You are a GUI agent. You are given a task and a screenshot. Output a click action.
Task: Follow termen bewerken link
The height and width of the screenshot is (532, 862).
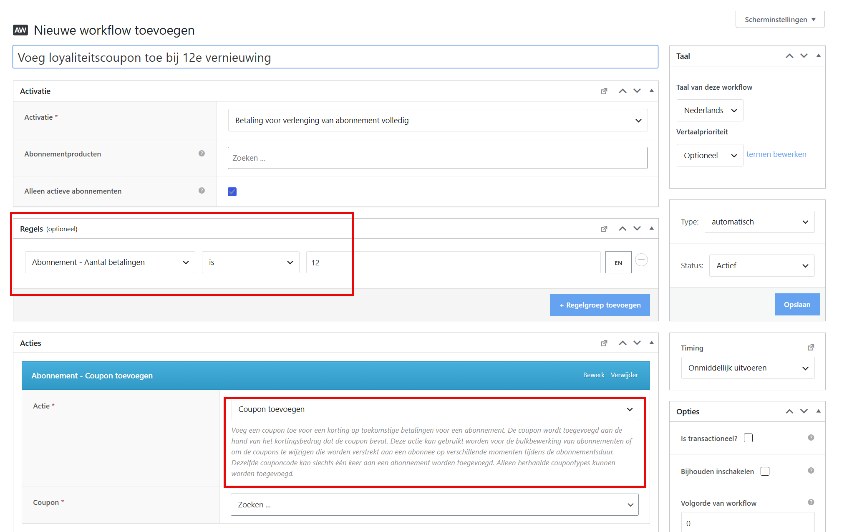776,154
